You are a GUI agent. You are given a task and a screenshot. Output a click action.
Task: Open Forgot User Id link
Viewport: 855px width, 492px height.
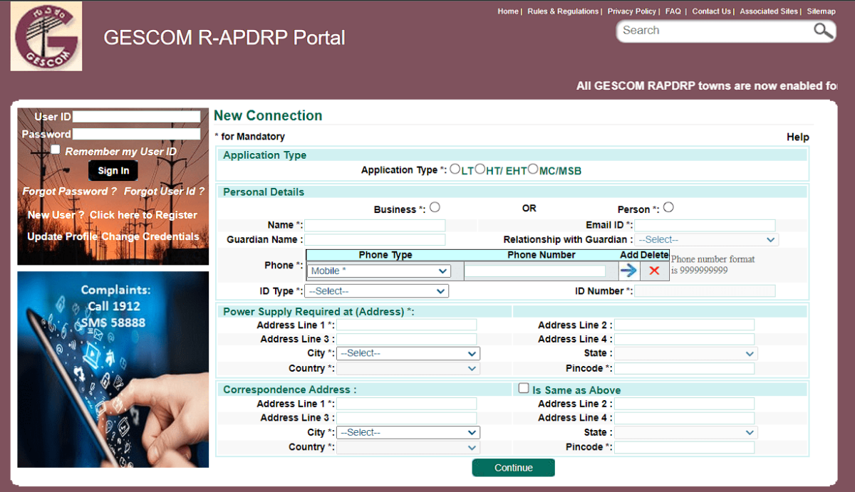(x=164, y=192)
